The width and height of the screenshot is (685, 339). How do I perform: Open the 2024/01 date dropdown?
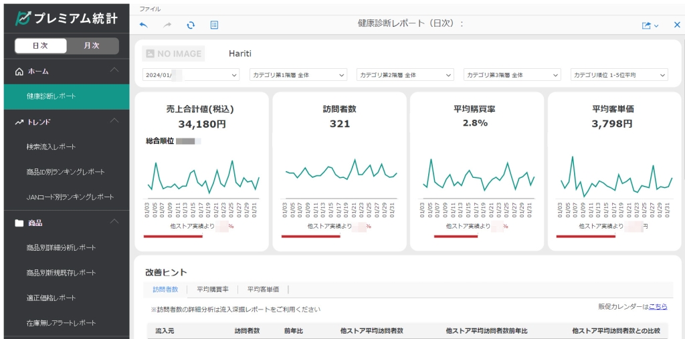191,75
